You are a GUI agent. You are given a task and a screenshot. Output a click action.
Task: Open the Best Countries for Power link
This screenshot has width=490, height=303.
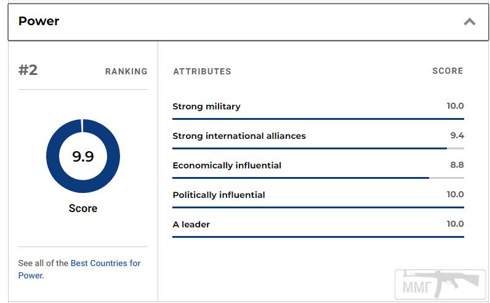[79, 269]
